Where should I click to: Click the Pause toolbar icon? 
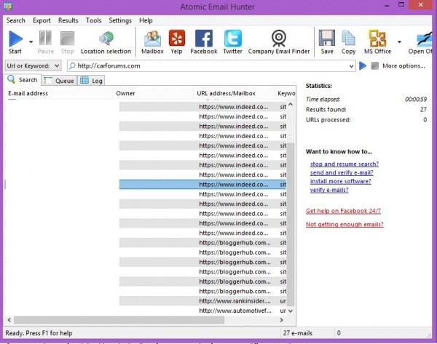[45, 38]
